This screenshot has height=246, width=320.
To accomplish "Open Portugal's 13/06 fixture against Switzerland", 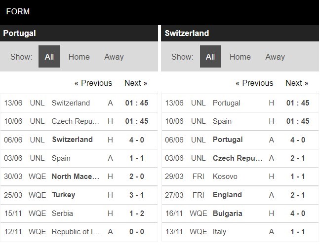I will tap(79, 103).
